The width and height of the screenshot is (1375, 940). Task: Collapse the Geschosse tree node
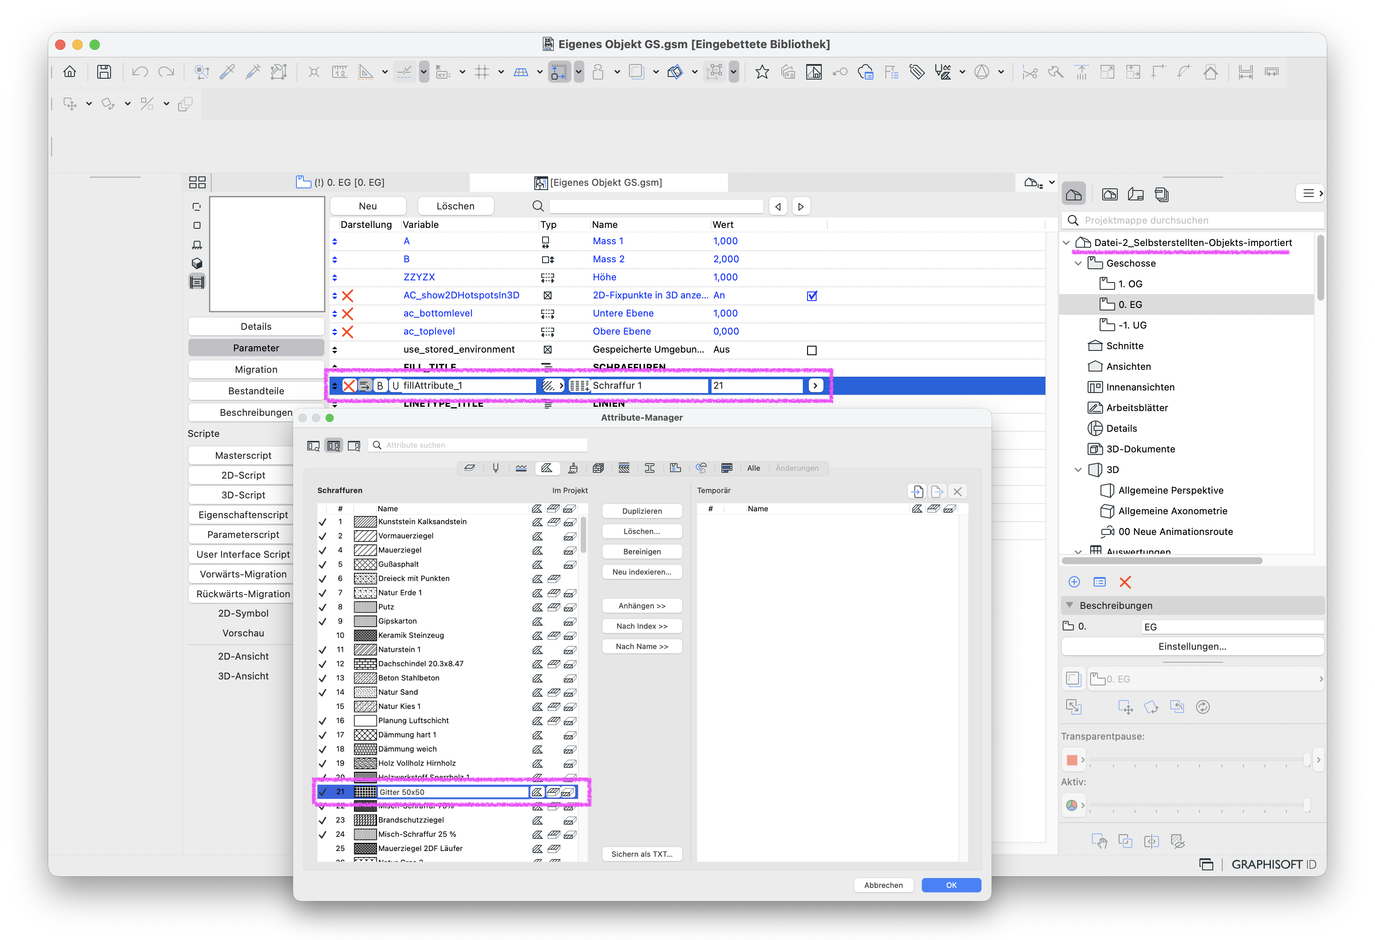pos(1078,263)
